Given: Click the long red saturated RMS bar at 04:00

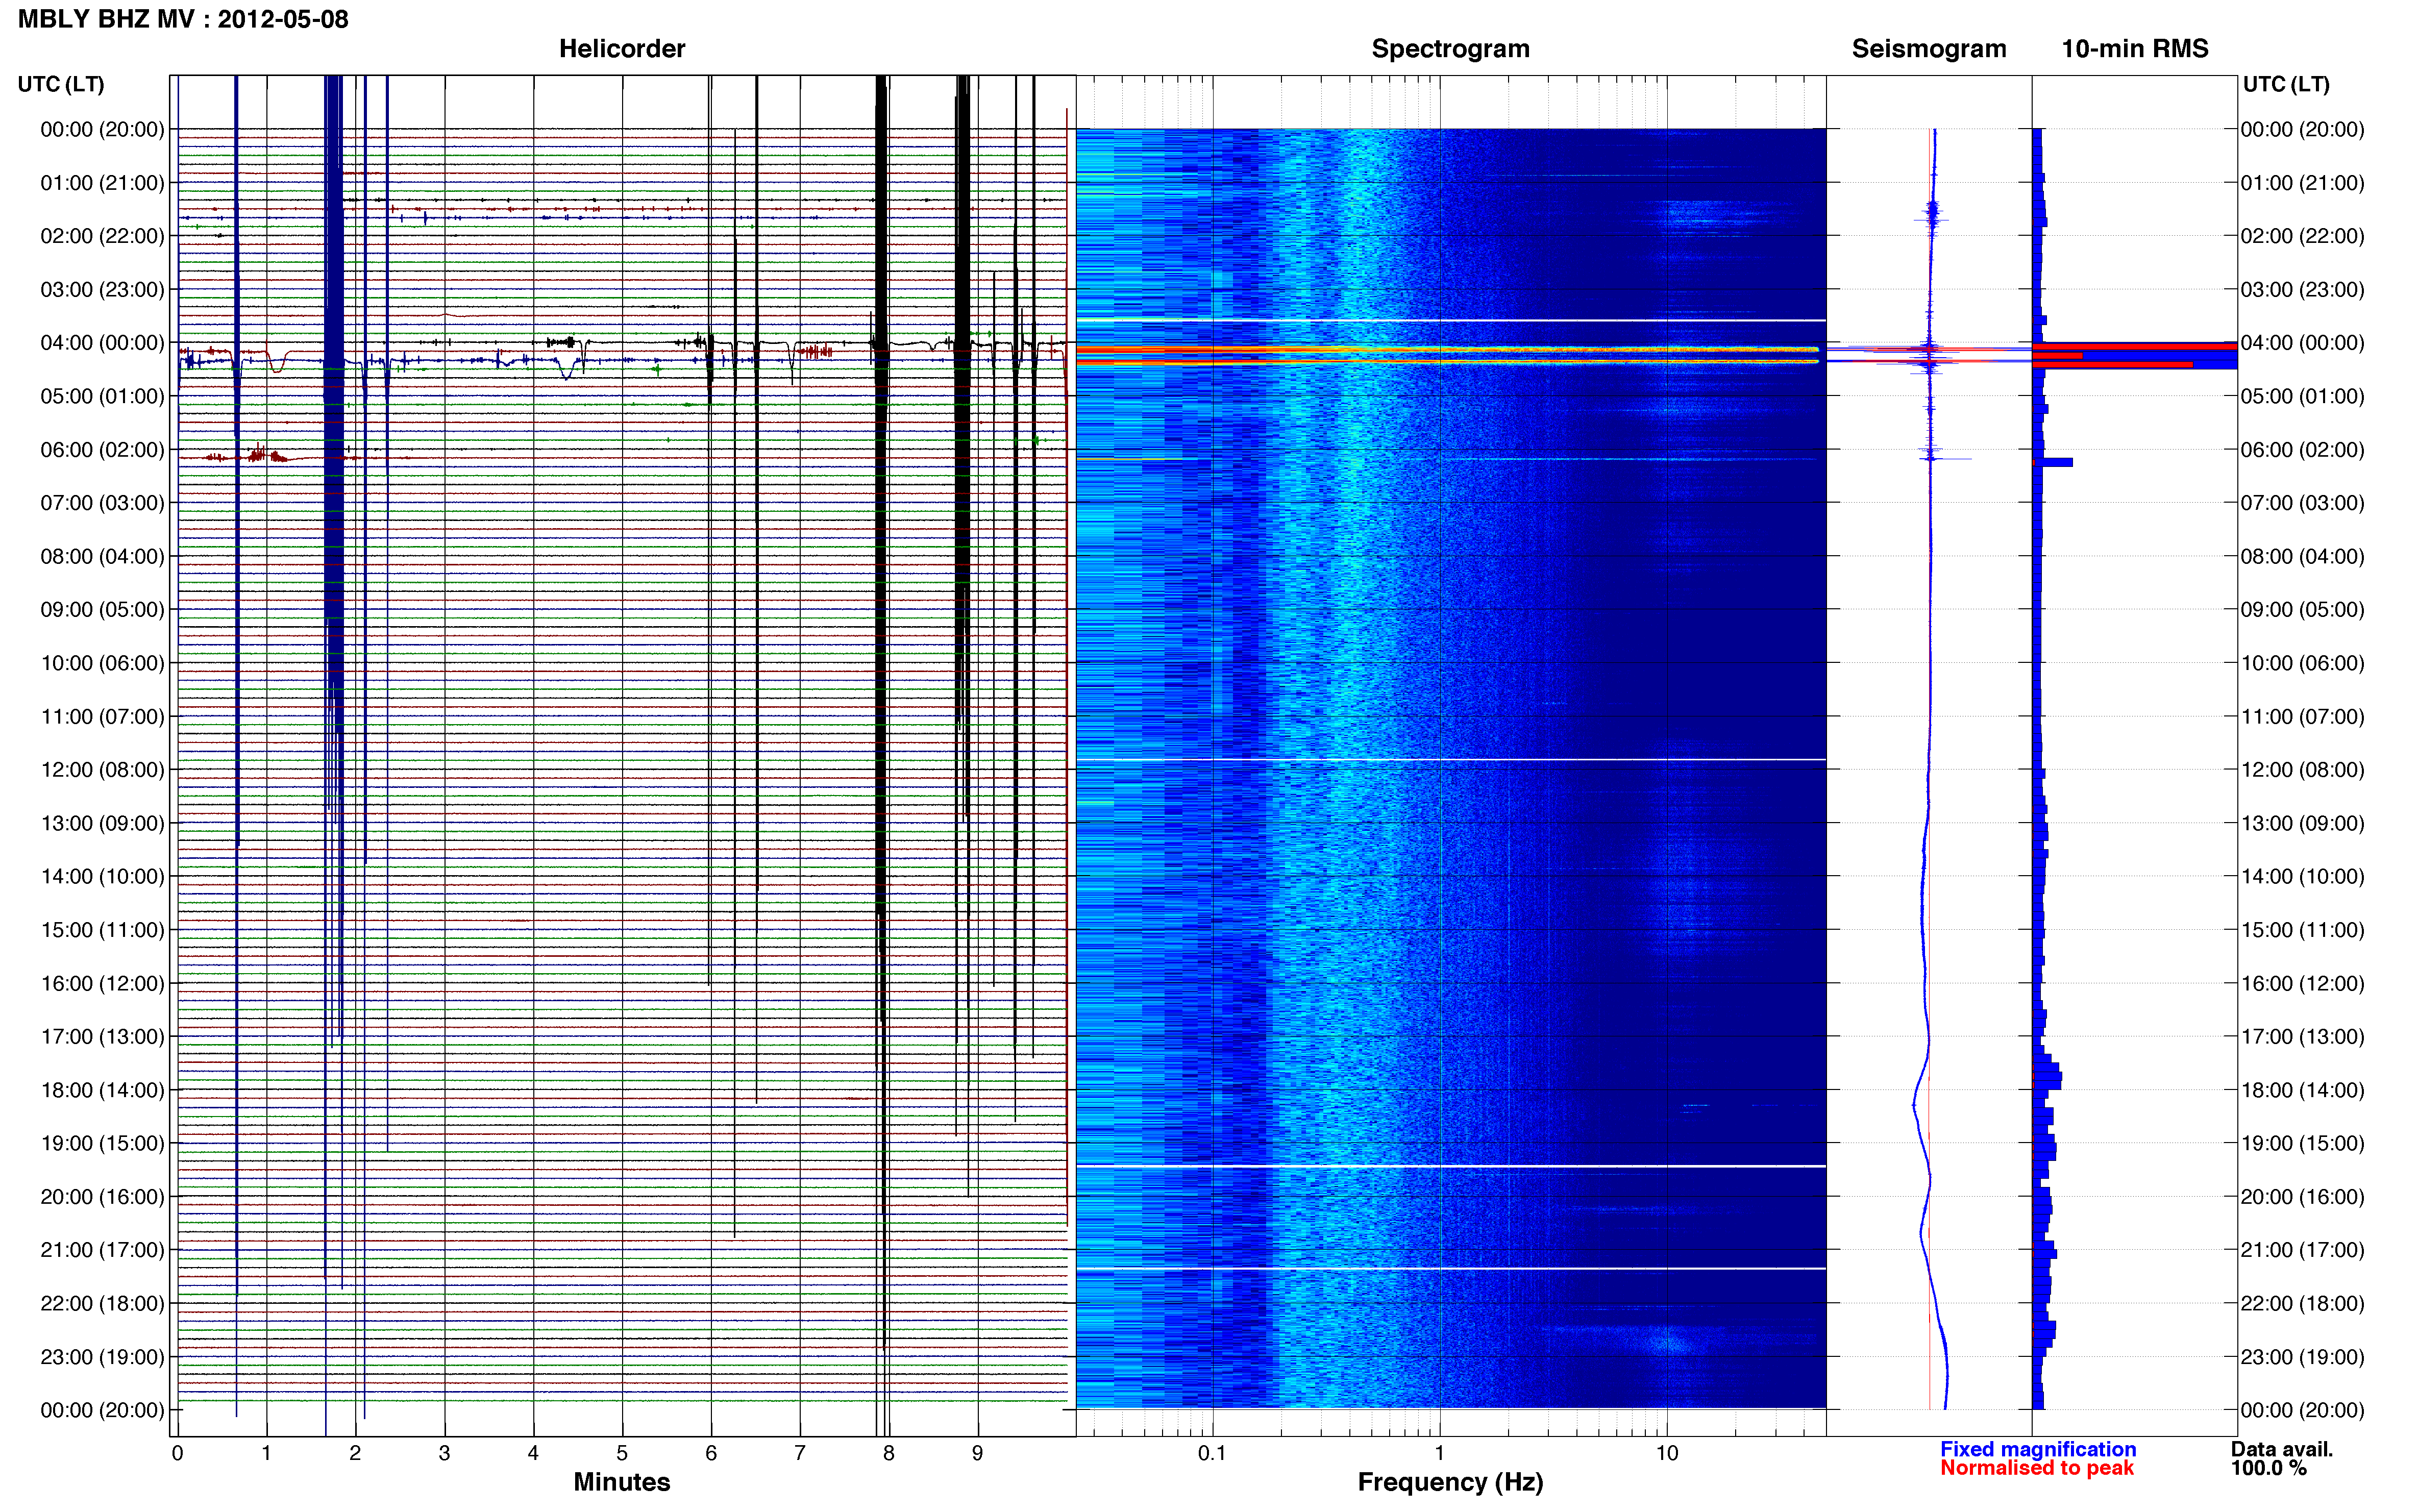Looking at the screenshot, I should point(2134,346).
